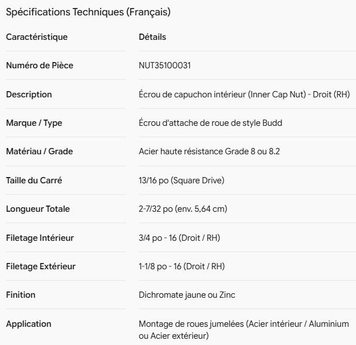Screen dimensions: 356x345
Task: Click the 1-1/8 po - 16 outer thread value
Action: click(x=181, y=266)
